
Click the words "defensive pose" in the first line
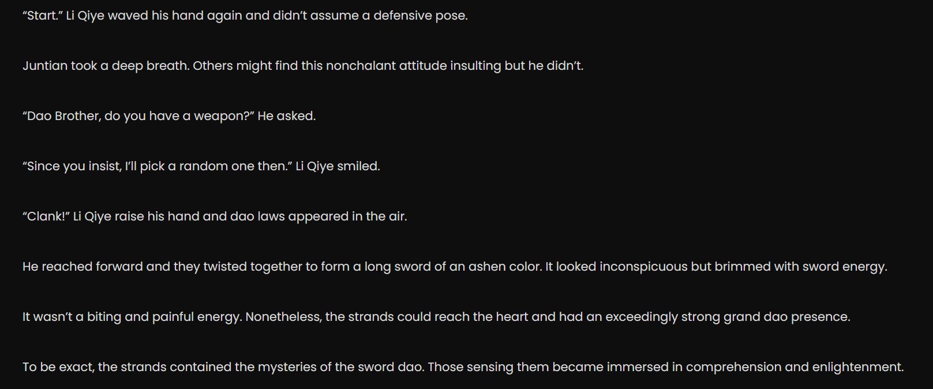click(x=419, y=16)
